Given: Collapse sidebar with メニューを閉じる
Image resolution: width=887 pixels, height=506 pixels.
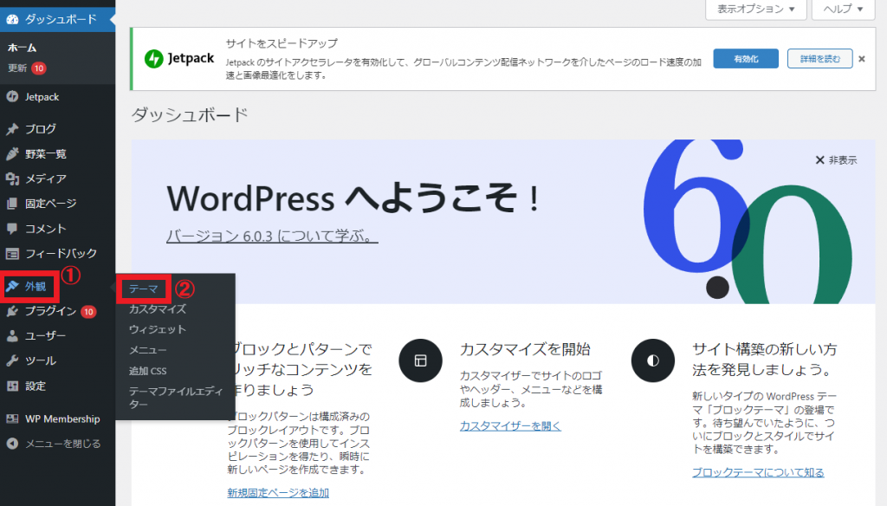Looking at the screenshot, I should pyautogui.click(x=54, y=444).
